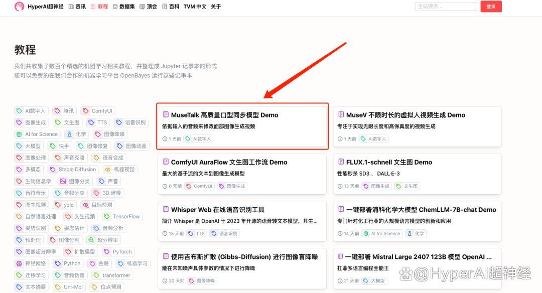
Task: Filter tutorials by sidebar yolo tag
Action: [x=64, y=205]
